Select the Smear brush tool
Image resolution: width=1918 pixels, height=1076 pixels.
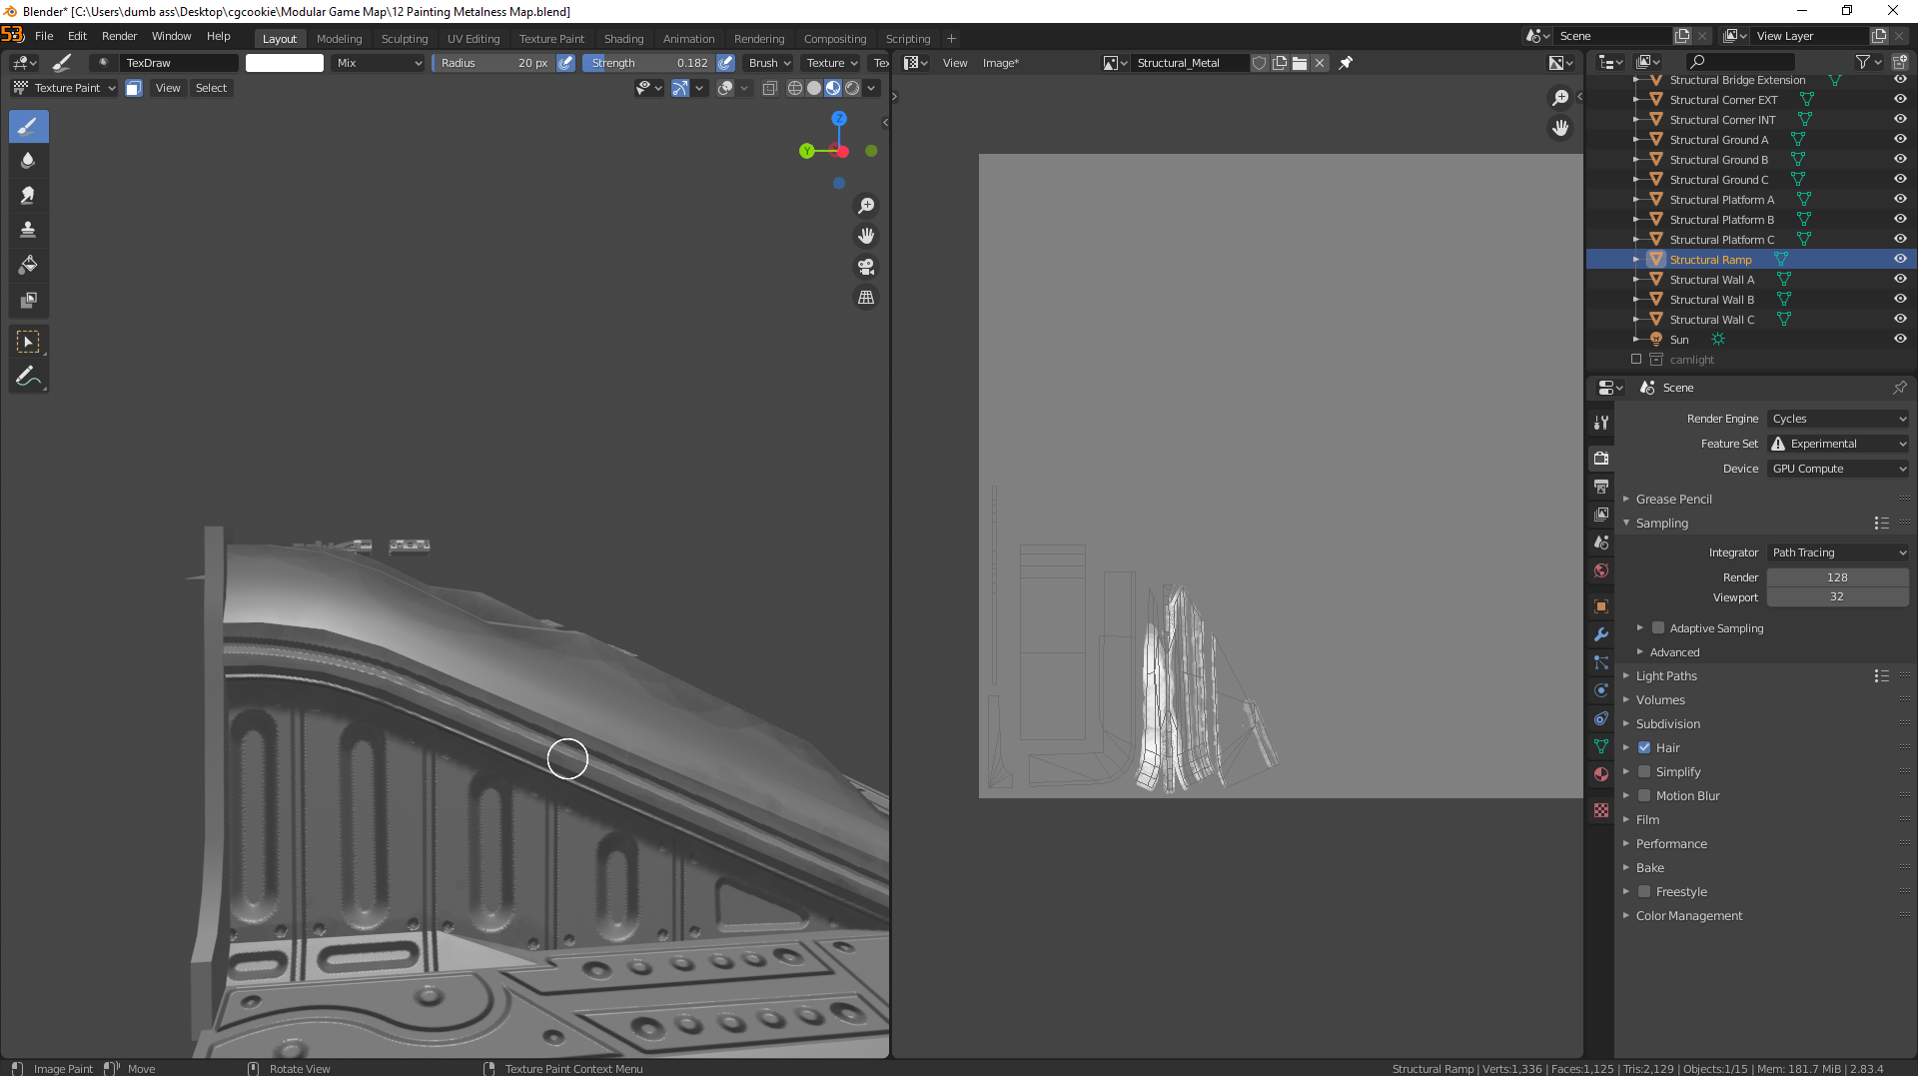28,195
